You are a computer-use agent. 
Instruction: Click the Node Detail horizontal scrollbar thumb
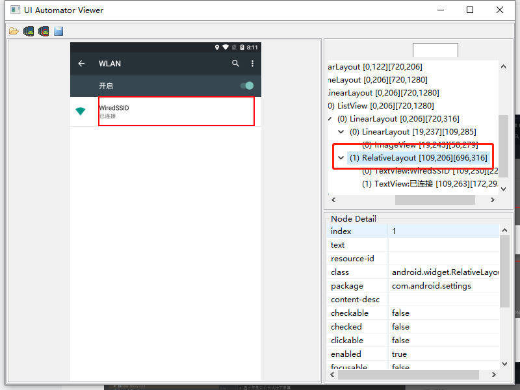coord(408,374)
